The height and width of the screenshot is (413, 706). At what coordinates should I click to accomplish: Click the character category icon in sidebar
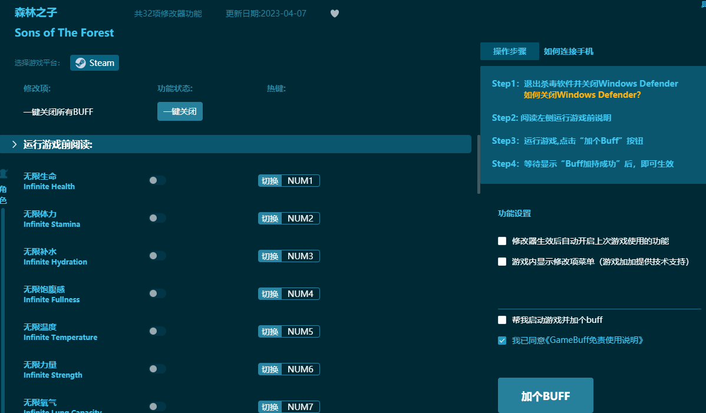[3, 174]
